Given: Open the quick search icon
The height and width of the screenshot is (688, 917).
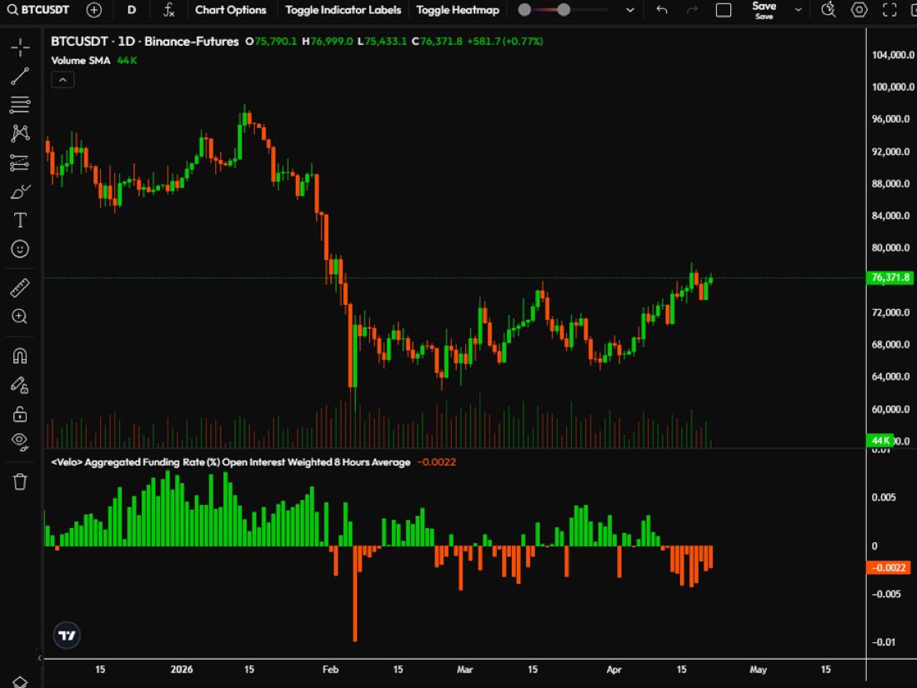Looking at the screenshot, I should tap(828, 10).
